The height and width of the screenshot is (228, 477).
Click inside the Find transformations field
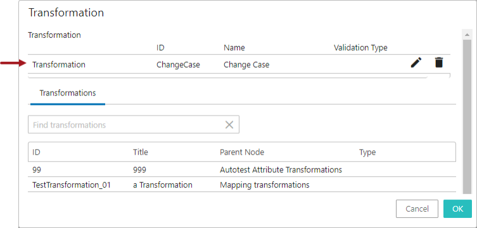click(126, 124)
